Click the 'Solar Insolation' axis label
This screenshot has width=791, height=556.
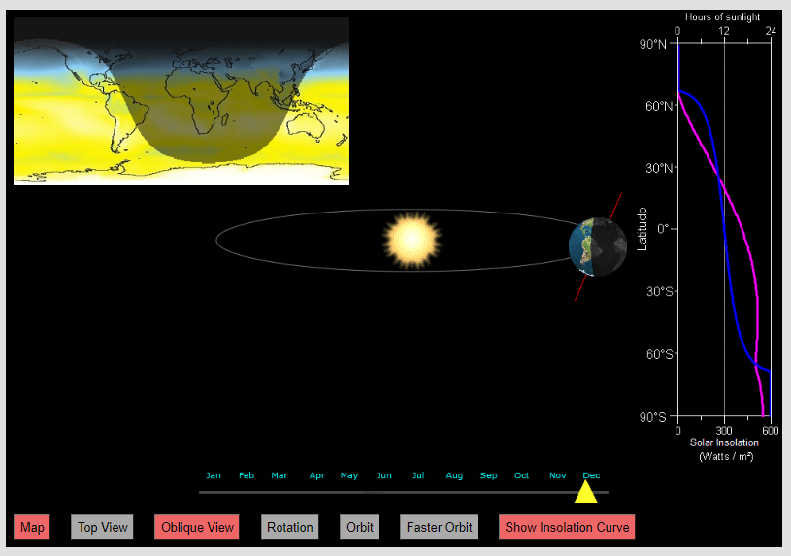724,442
